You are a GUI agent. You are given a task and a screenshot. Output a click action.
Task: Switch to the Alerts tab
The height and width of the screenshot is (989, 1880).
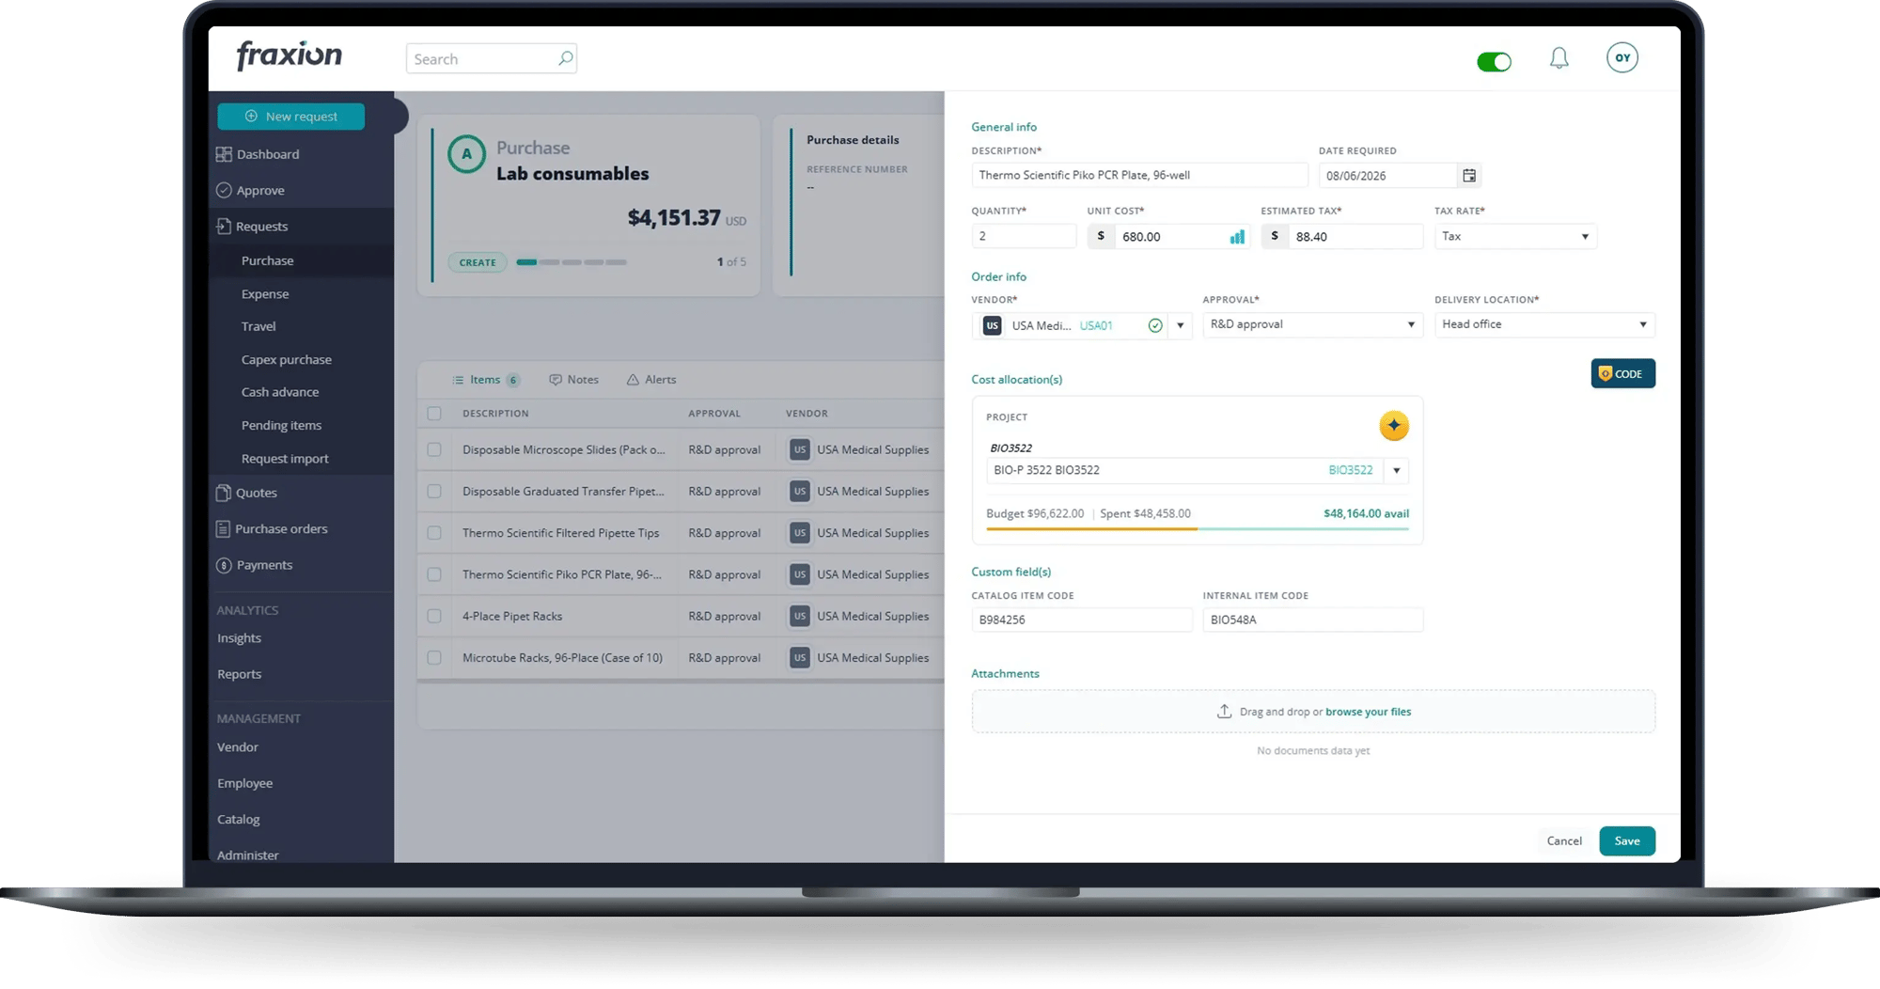651,380
